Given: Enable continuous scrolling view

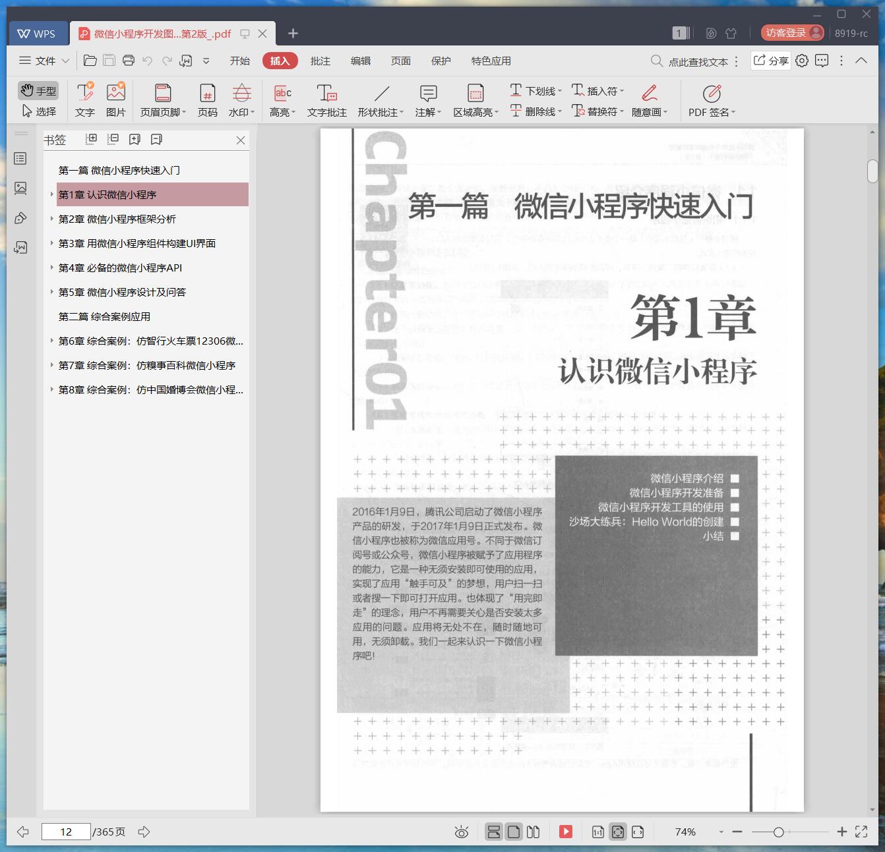Looking at the screenshot, I should click(x=493, y=832).
